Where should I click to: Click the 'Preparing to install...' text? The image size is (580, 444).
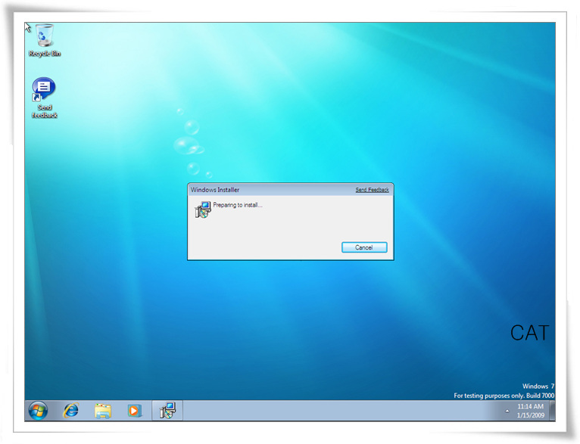click(238, 205)
